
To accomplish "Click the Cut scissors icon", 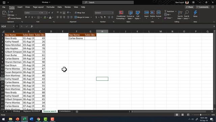I will (9, 12).
